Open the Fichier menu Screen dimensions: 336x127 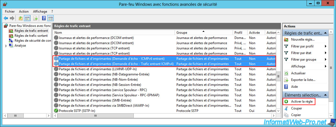pos(10,12)
